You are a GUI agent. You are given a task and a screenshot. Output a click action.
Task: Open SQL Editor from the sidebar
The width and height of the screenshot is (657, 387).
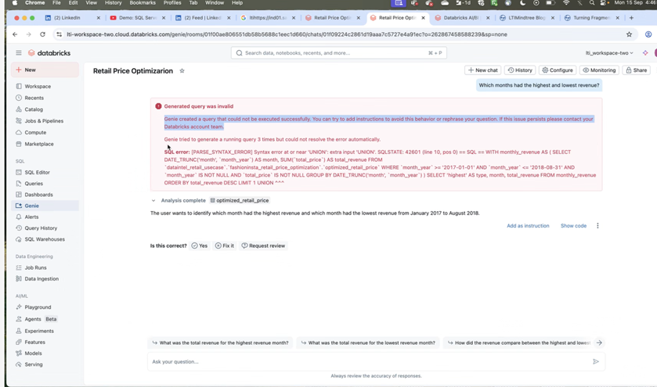[x=37, y=172]
